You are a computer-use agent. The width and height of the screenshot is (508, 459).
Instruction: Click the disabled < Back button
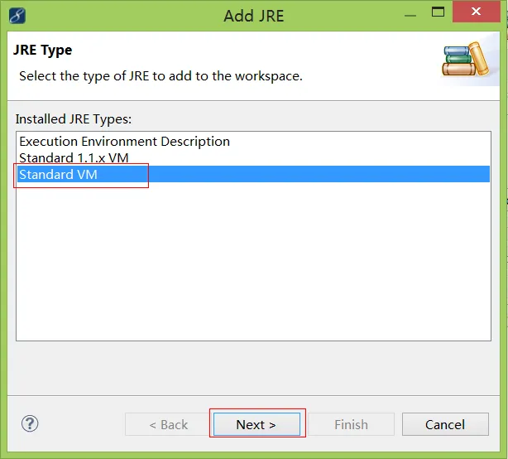click(x=169, y=424)
